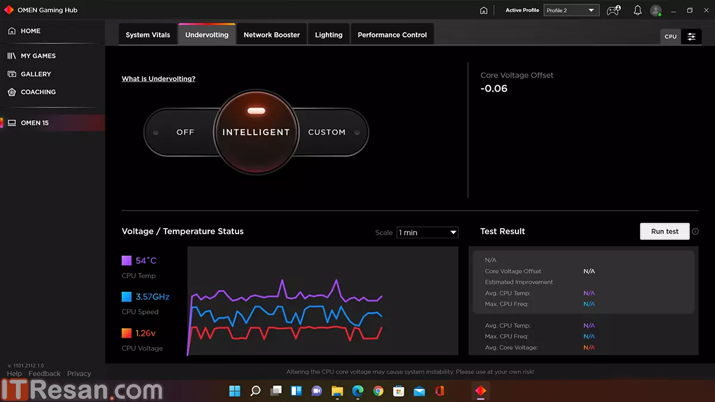The image size is (715, 402).
Task: Open OMEN Gaming Hub from the taskbar
Action: pyautogui.click(x=480, y=391)
